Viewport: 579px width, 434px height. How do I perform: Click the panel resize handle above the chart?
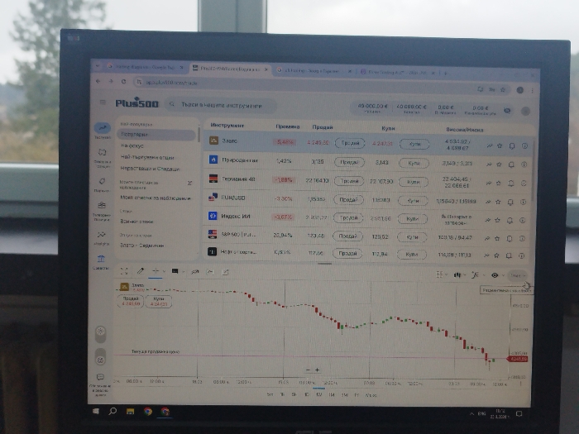[324, 264]
